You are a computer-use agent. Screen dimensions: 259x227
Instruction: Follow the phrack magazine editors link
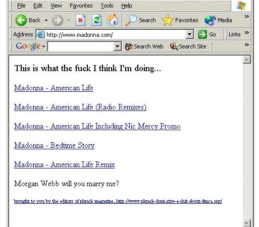(118, 201)
